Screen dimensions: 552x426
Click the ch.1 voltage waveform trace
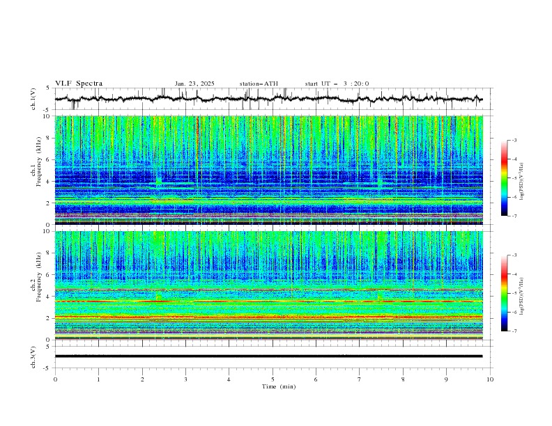tap(268, 99)
